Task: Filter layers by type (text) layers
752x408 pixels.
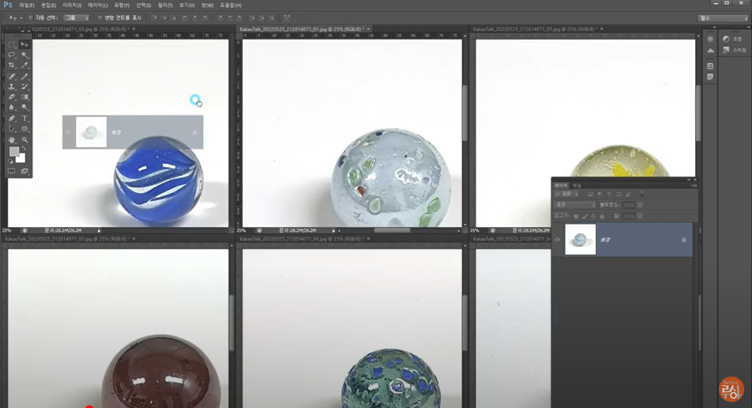Action: (x=609, y=194)
